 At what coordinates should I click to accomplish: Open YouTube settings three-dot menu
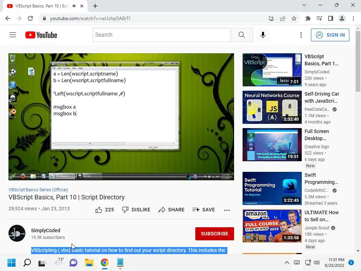[301, 35]
